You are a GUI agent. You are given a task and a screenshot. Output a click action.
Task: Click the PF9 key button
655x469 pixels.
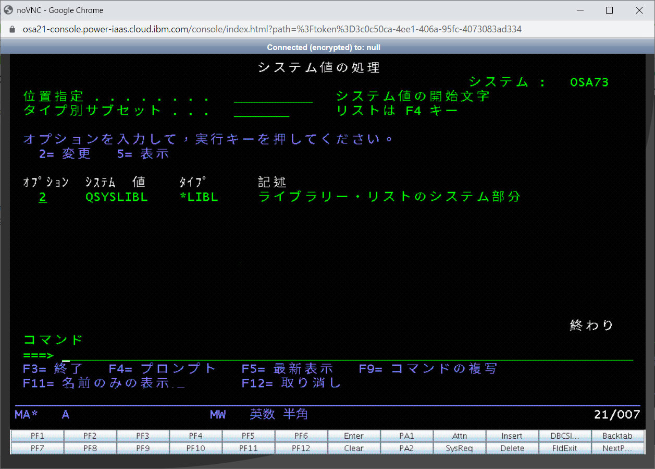coord(143,448)
